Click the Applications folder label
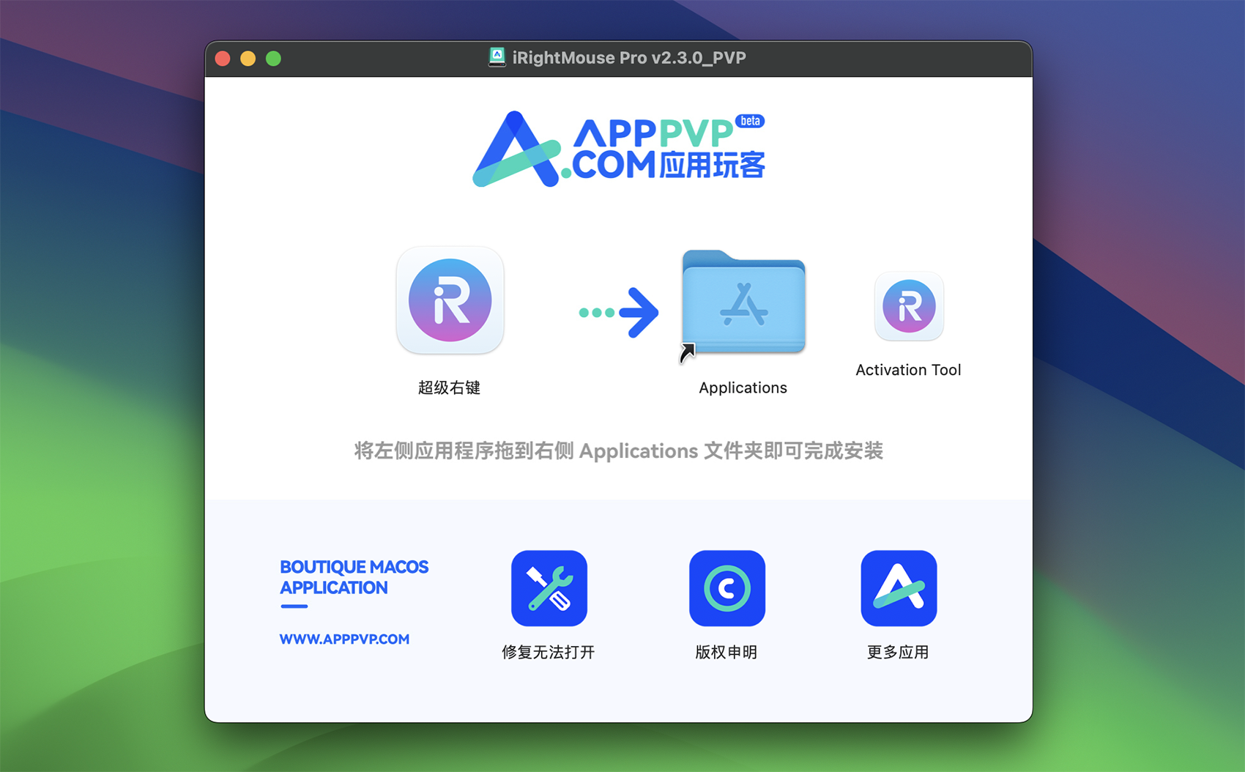Image resolution: width=1245 pixels, height=772 pixels. (x=743, y=387)
